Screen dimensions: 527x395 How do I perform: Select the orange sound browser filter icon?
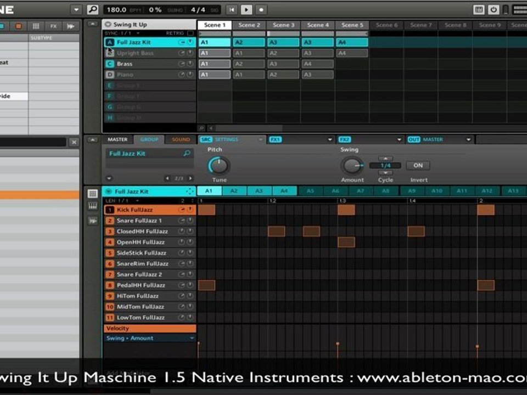pos(19,26)
